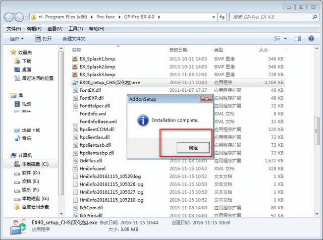Select the ftpclientCOM.dll file icon

click(x=75, y=129)
